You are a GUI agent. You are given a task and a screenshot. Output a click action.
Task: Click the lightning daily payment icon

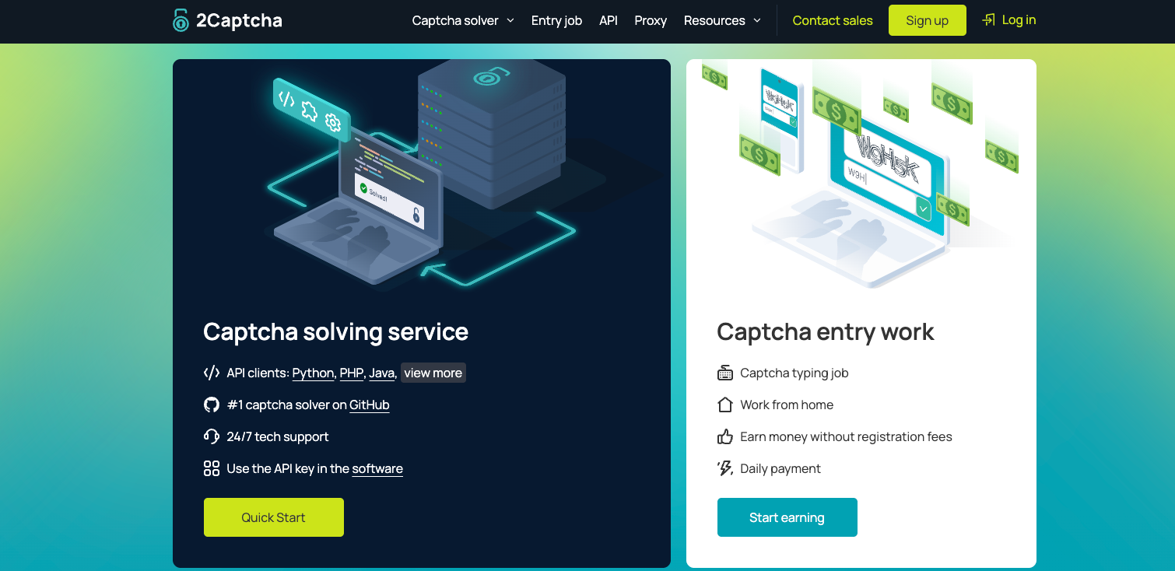pyautogui.click(x=724, y=468)
